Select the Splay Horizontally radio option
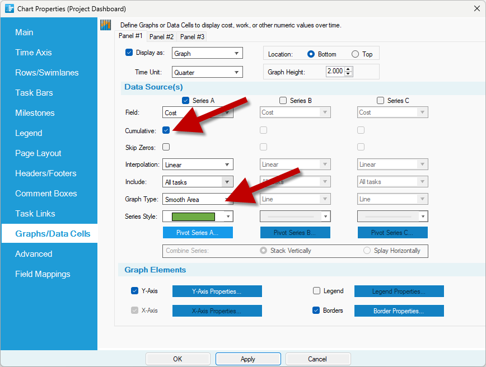The width and height of the screenshot is (486, 367). click(367, 250)
